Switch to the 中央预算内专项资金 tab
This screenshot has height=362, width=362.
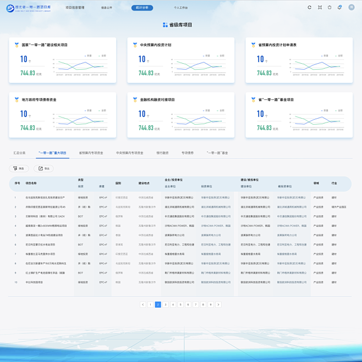click(x=130, y=153)
